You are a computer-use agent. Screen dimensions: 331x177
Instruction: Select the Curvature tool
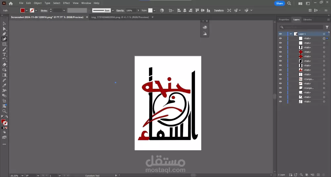point(4,39)
